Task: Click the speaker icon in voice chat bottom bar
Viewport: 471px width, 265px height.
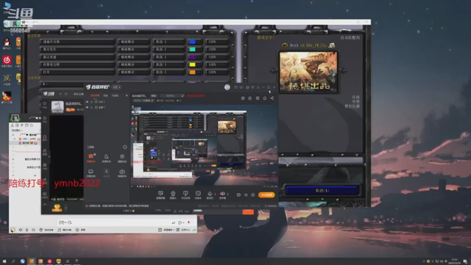Action: tap(21, 230)
